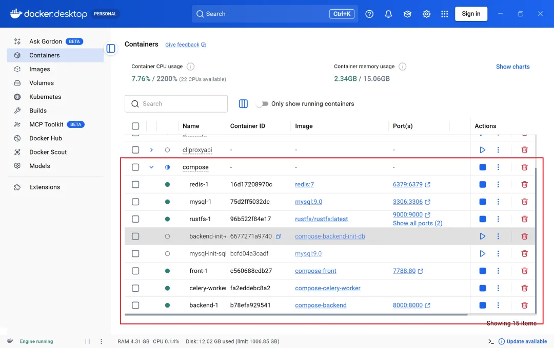Delete the backend-1 container

click(524, 306)
